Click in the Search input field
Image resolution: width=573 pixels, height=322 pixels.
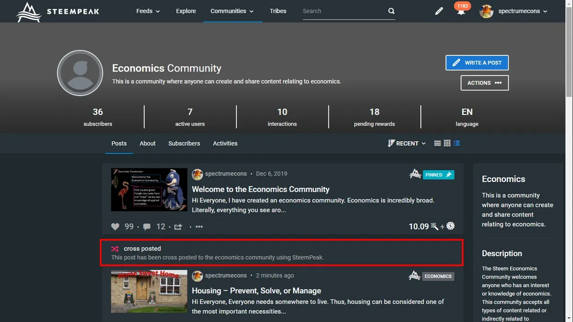click(x=344, y=11)
